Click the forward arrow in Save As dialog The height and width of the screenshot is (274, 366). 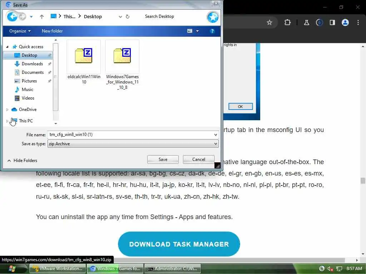(x=23, y=16)
